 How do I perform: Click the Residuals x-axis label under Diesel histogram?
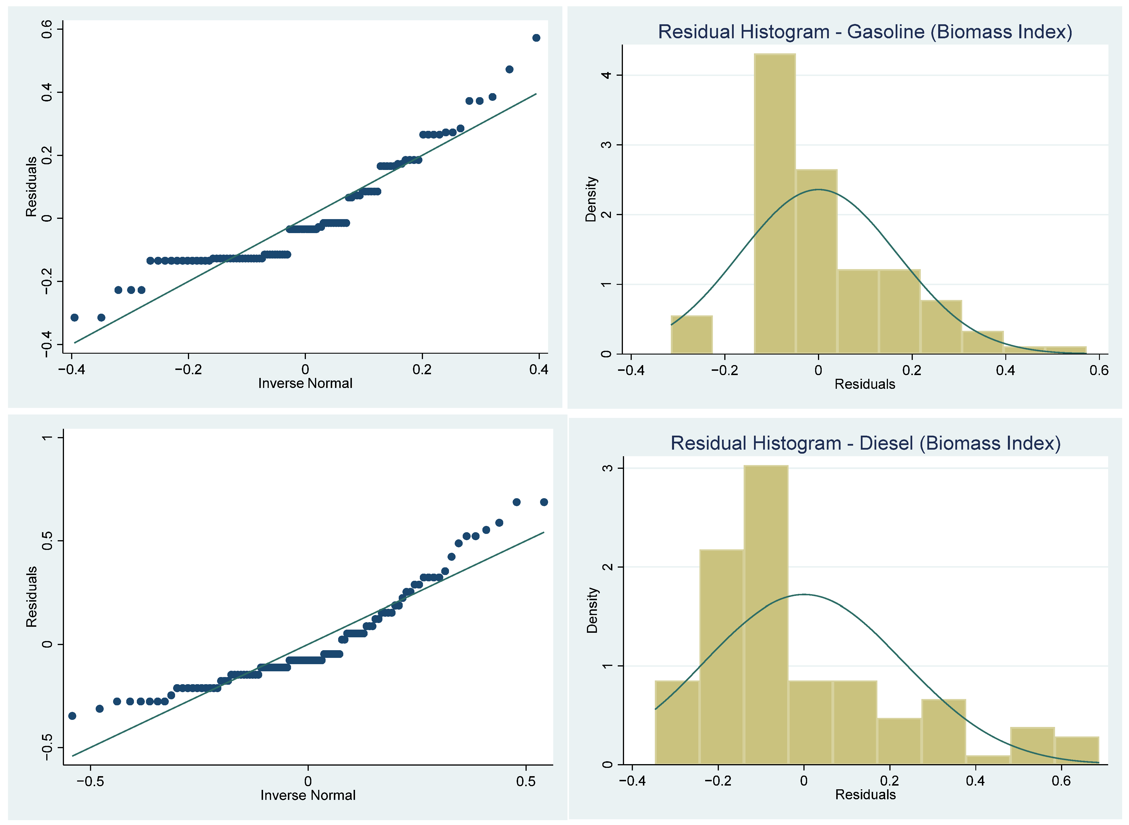tap(865, 794)
